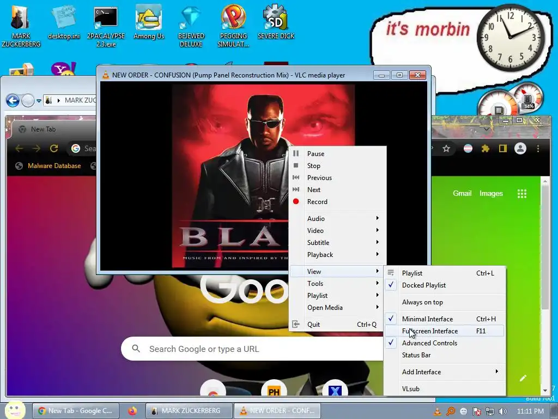The width and height of the screenshot is (558, 419).
Task: Click the Explorer back arrow button
Action: [x=13, y=100]
